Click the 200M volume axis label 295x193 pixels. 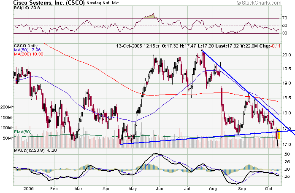7,107
